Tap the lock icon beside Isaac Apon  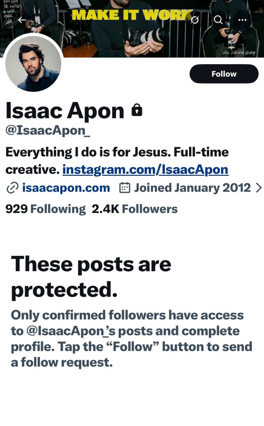tap(137, 110)
